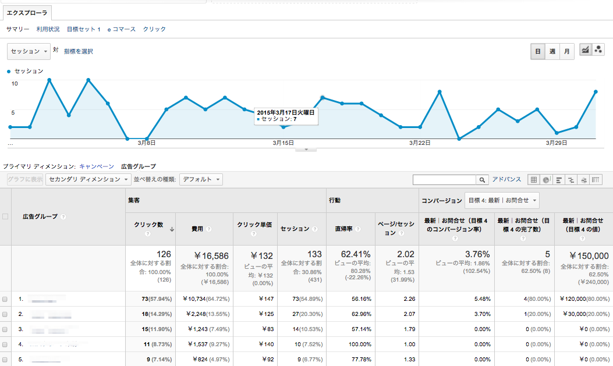Check the checkbox for row 3
Screen dimensions: 613x366
point(5,329)
